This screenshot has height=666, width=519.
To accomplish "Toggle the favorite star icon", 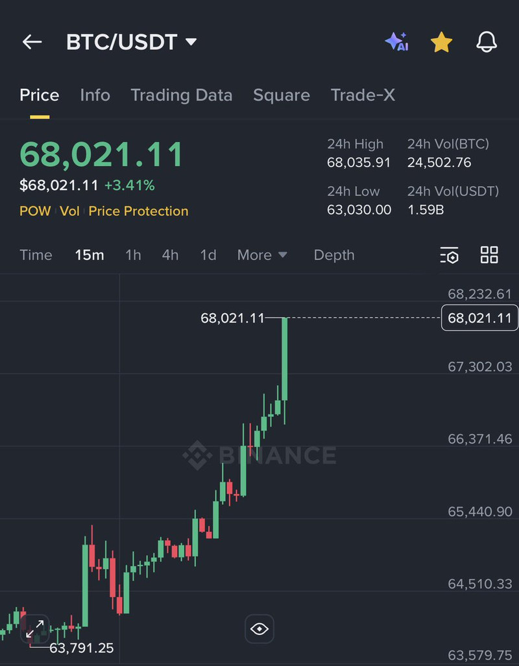I will click(441, 42).
